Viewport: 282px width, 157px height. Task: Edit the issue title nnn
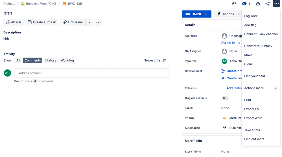click(8, 13)
